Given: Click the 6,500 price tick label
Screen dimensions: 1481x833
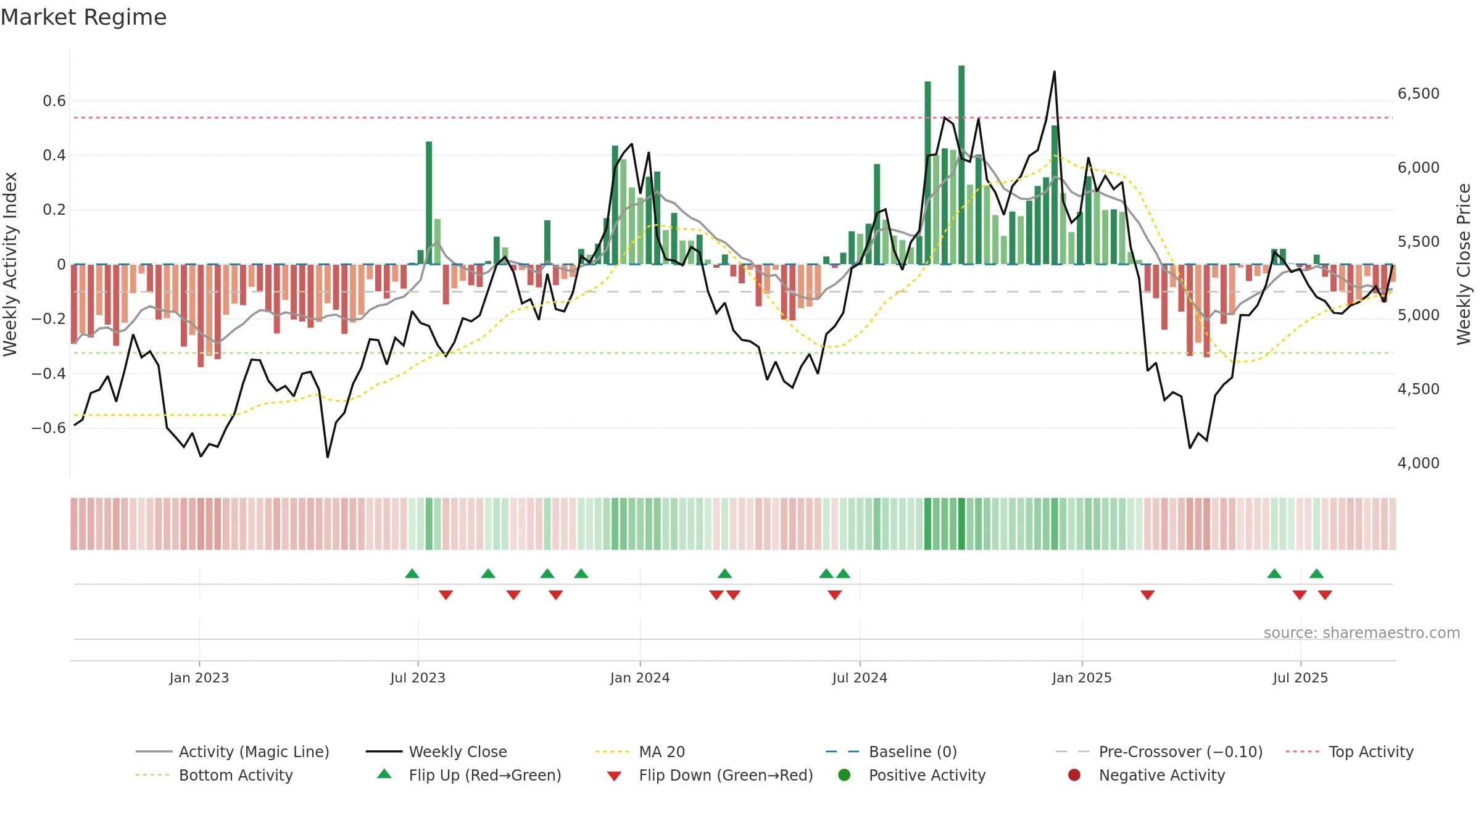Looking at the screenshot, I should (x=1419, y=94).
